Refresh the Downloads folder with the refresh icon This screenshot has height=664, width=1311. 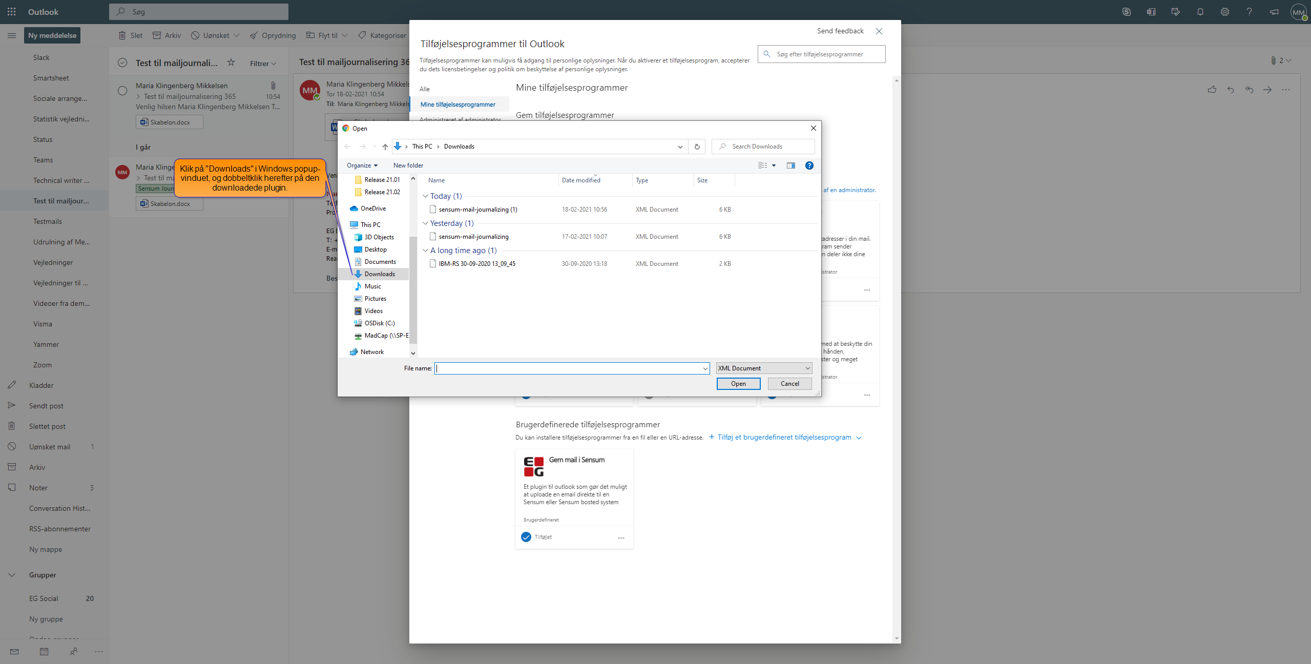(x=696, y=147)
